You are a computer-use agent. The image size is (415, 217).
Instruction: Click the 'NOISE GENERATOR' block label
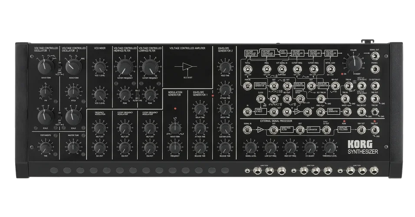[333, 112]
